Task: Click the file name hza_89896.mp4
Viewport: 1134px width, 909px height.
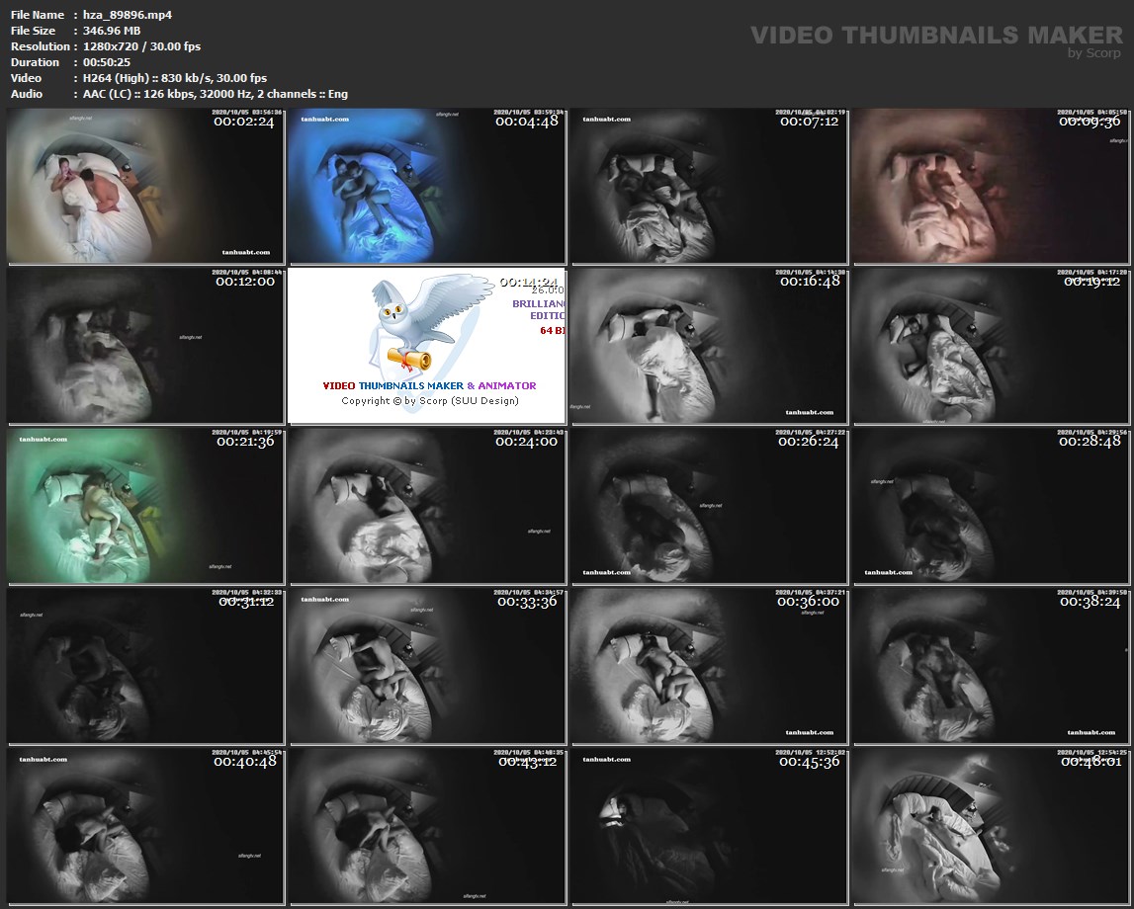Action: click(x=128, y=15)
